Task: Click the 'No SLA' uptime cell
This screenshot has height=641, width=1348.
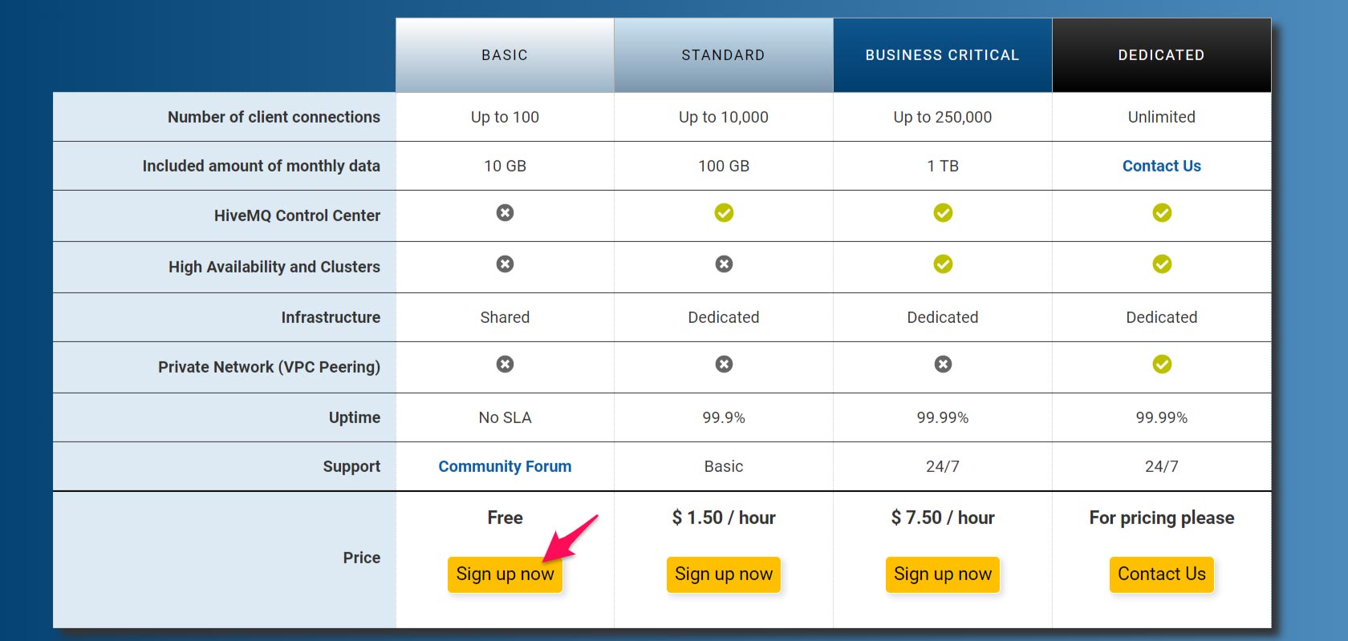Action: pos(505,417)
